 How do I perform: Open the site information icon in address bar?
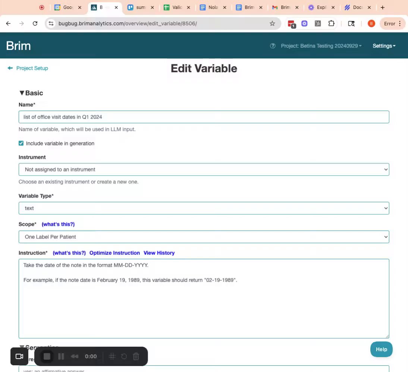[x=51, y=23]
